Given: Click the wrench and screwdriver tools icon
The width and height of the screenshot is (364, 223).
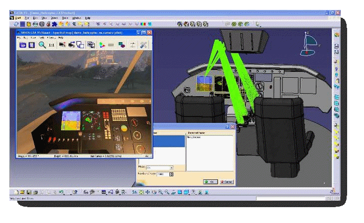Looking at the screenshot, I should (144, 45).
